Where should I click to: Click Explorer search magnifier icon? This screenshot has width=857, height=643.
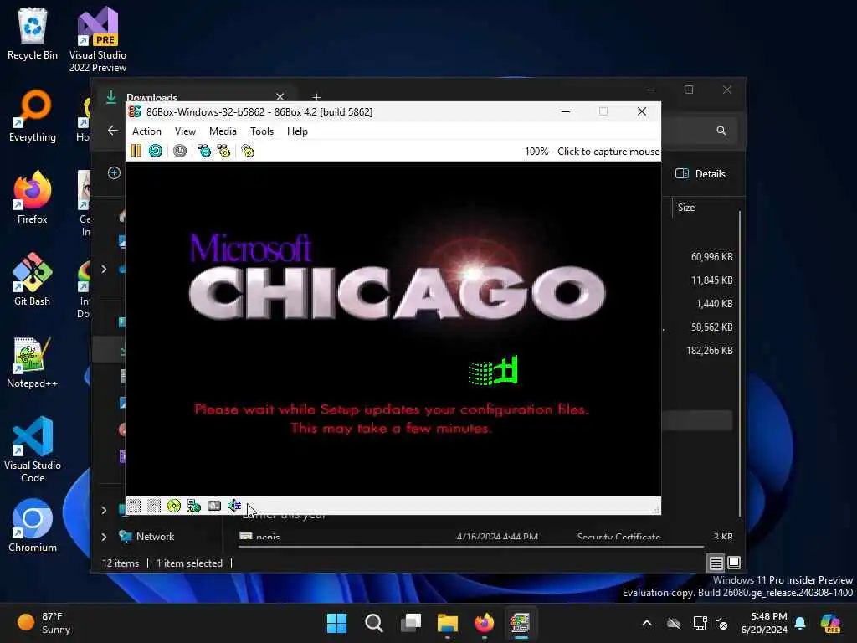click(721, 130)
